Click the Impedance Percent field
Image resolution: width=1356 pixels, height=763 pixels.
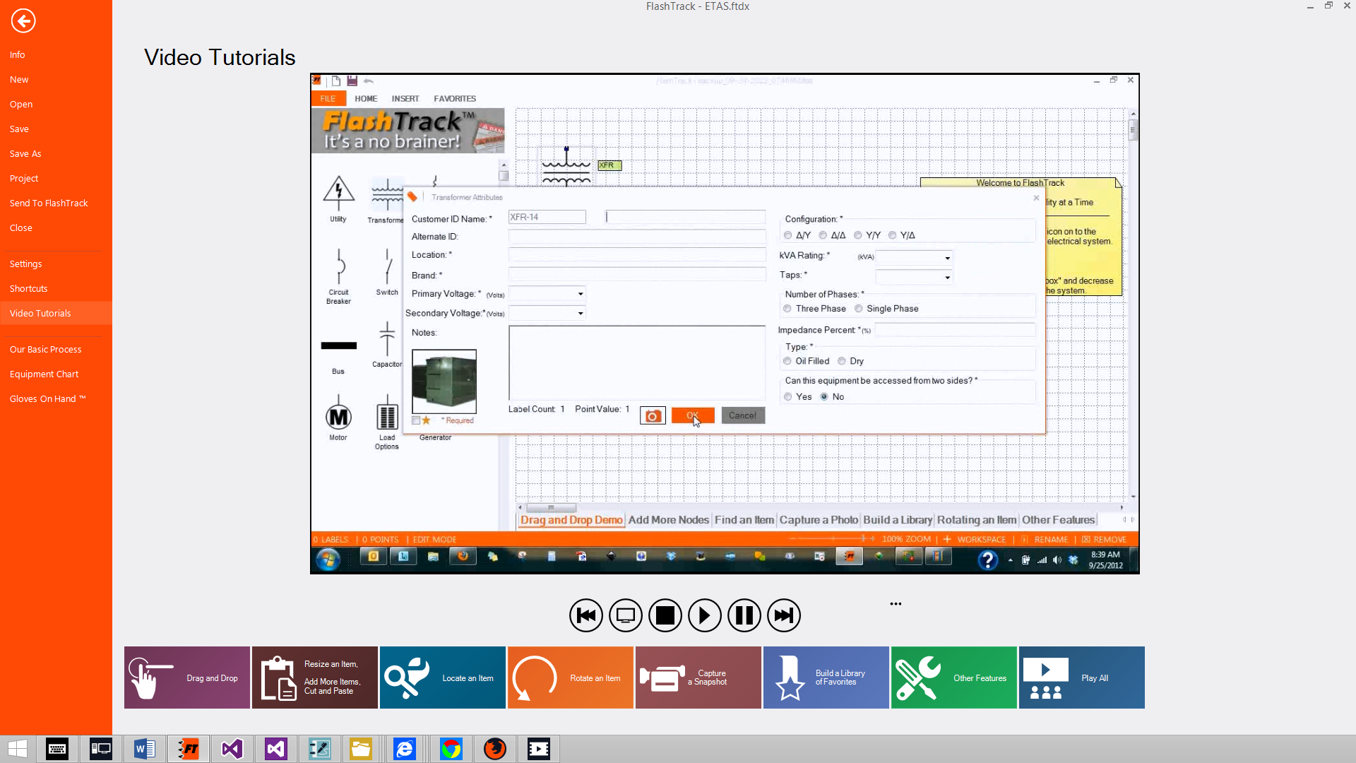tap(955, 330)
